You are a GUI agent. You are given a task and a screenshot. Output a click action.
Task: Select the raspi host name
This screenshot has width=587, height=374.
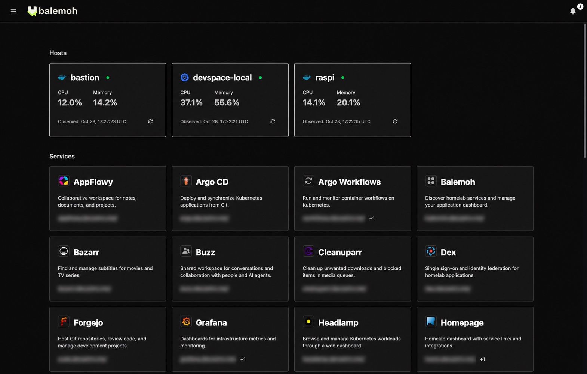click(325, 78)
